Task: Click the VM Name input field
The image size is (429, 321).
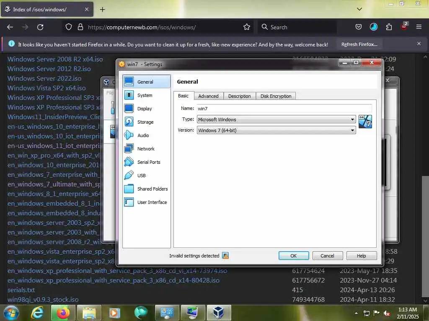Action: 284,108
